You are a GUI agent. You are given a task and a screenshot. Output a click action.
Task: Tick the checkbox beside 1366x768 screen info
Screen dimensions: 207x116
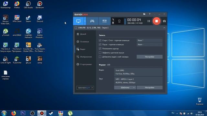click(x=76, y=28)
